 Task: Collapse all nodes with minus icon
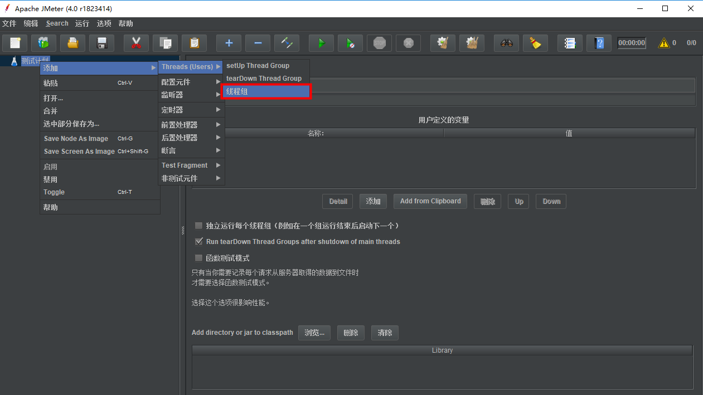point(258,43)
